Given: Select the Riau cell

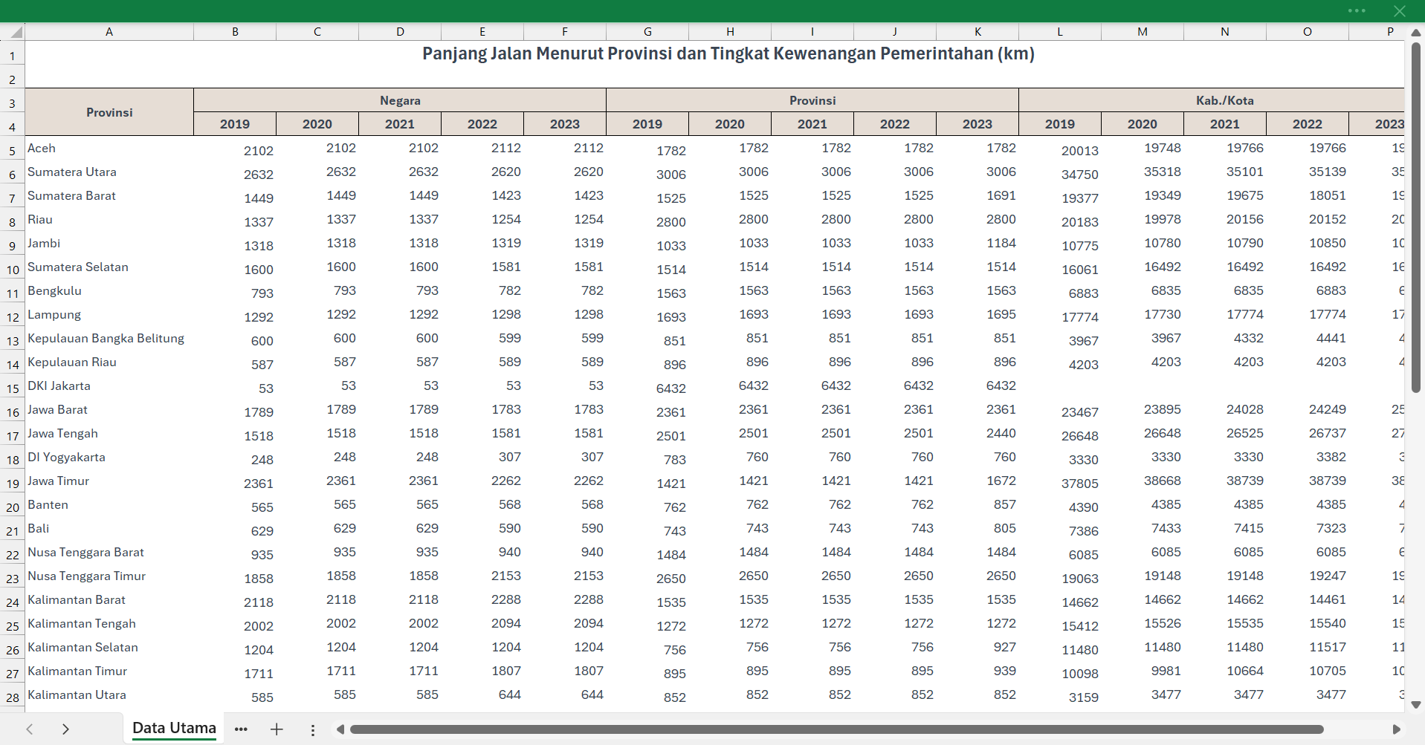Looking at the screenshot, I should pyautogui.click(x=109, y=219).
